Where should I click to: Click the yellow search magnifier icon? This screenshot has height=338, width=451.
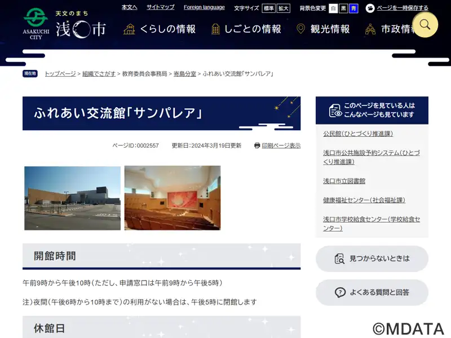[425, 24]
